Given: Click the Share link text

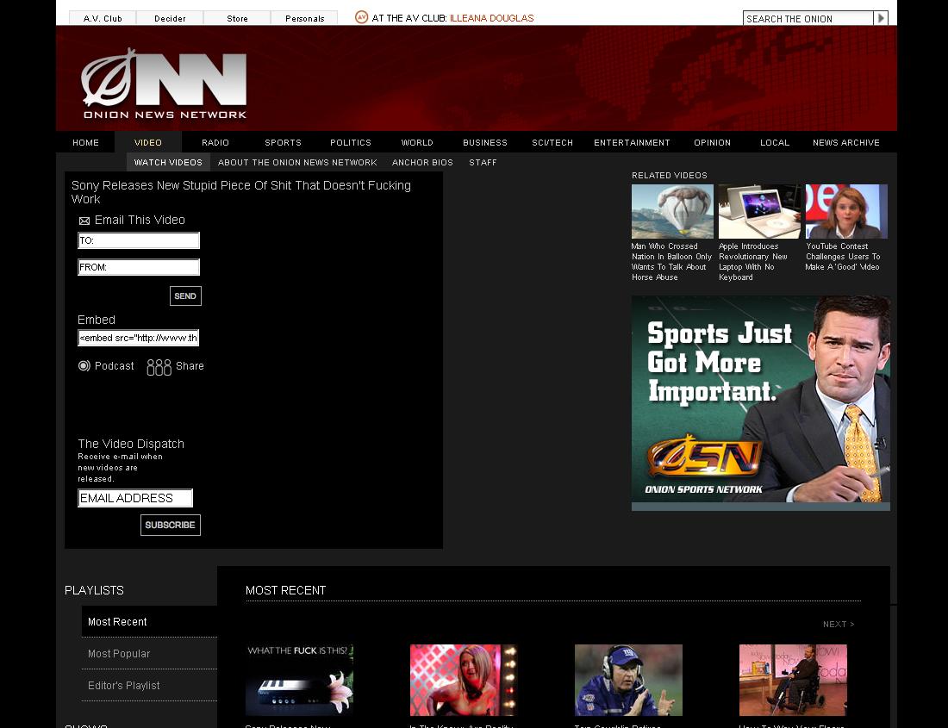Looking at the screenshot, I should click(x=190, y=366).
